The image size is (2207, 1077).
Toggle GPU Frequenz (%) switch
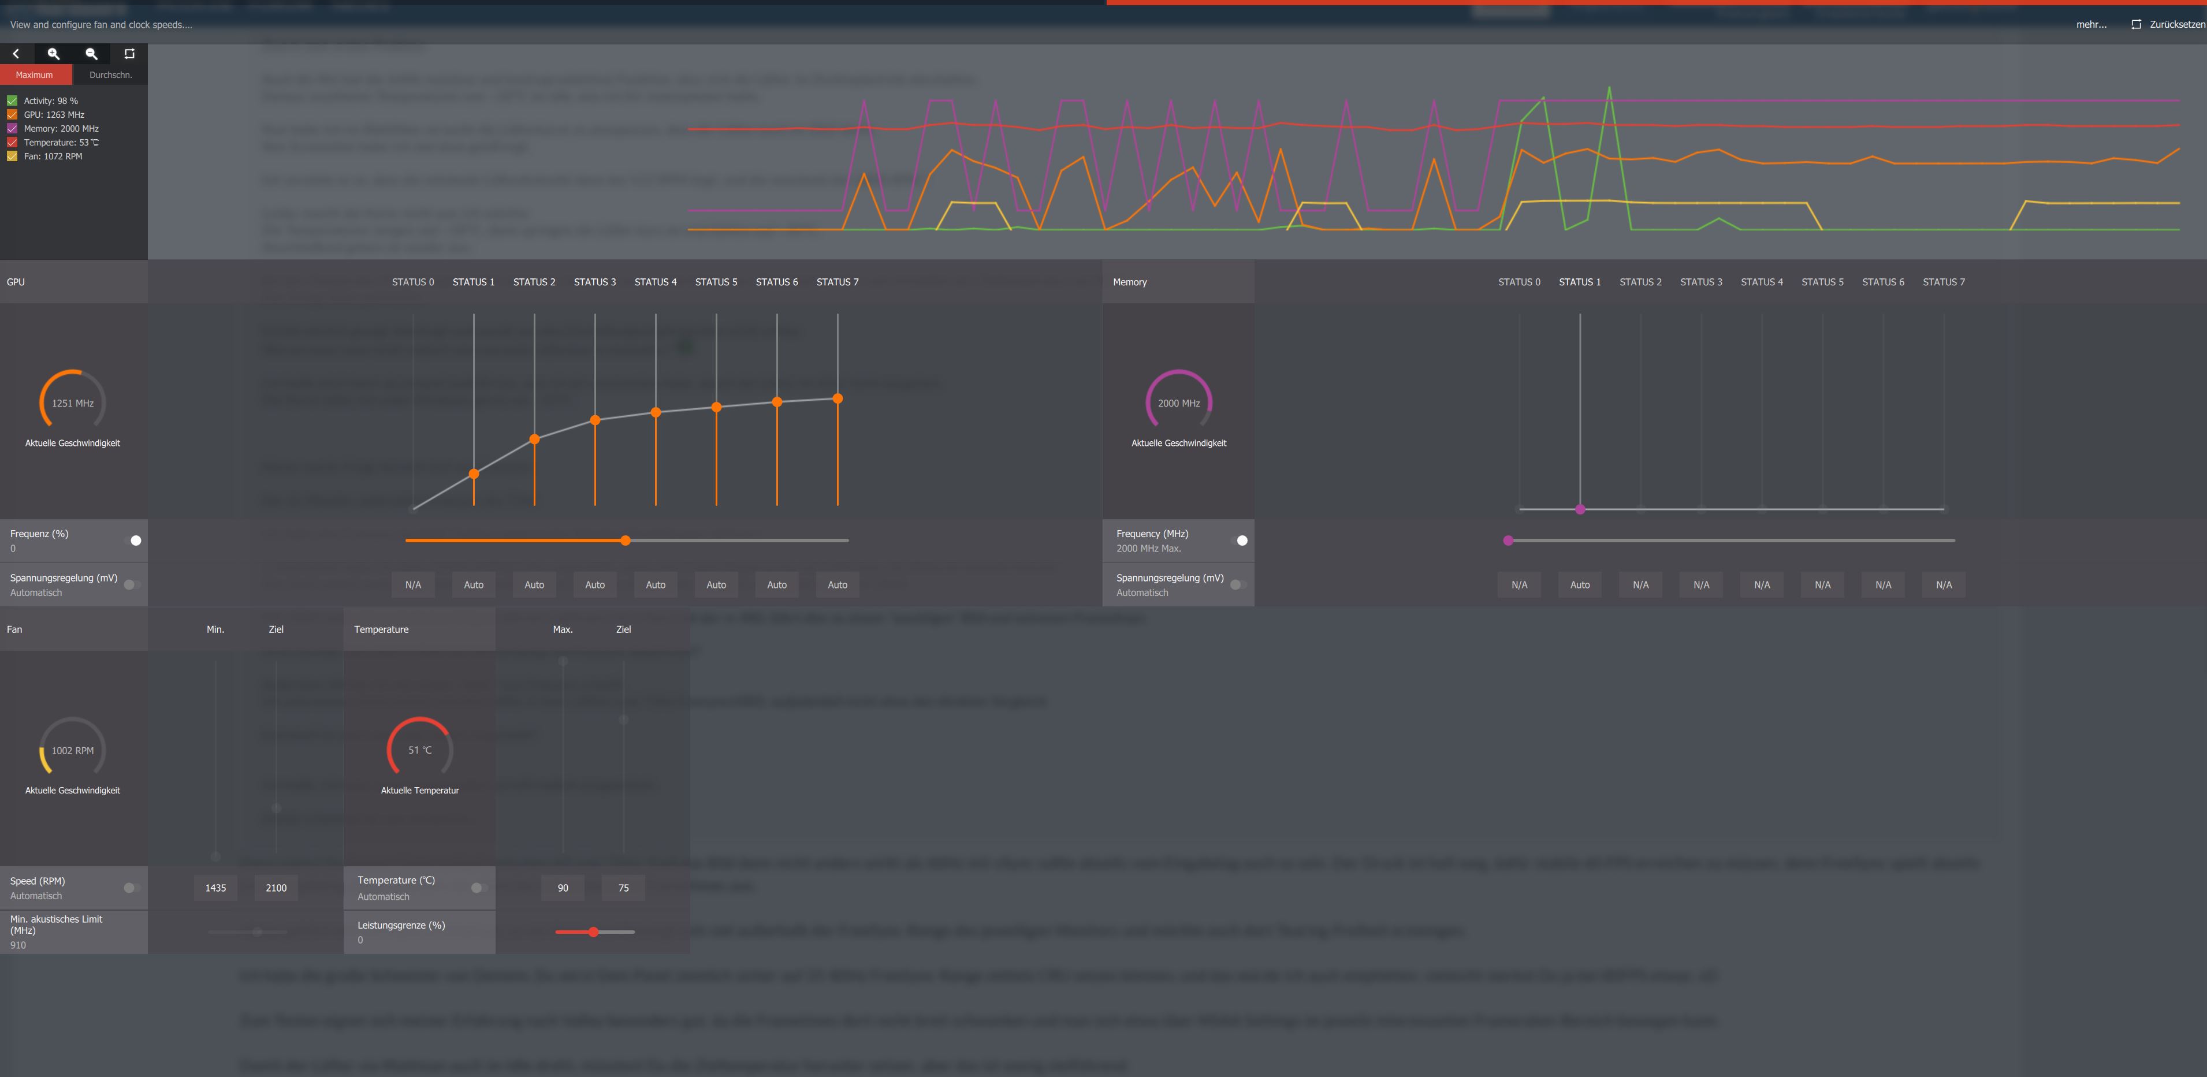133,541
